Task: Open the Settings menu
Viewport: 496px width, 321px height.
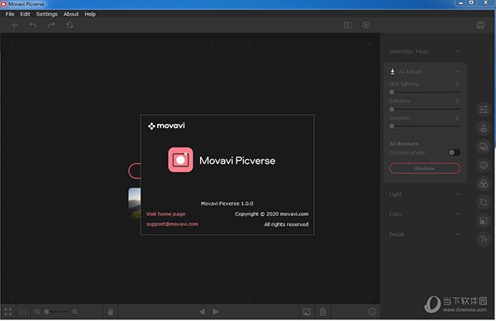Action: pyautogui.click(x=47, y=14)
